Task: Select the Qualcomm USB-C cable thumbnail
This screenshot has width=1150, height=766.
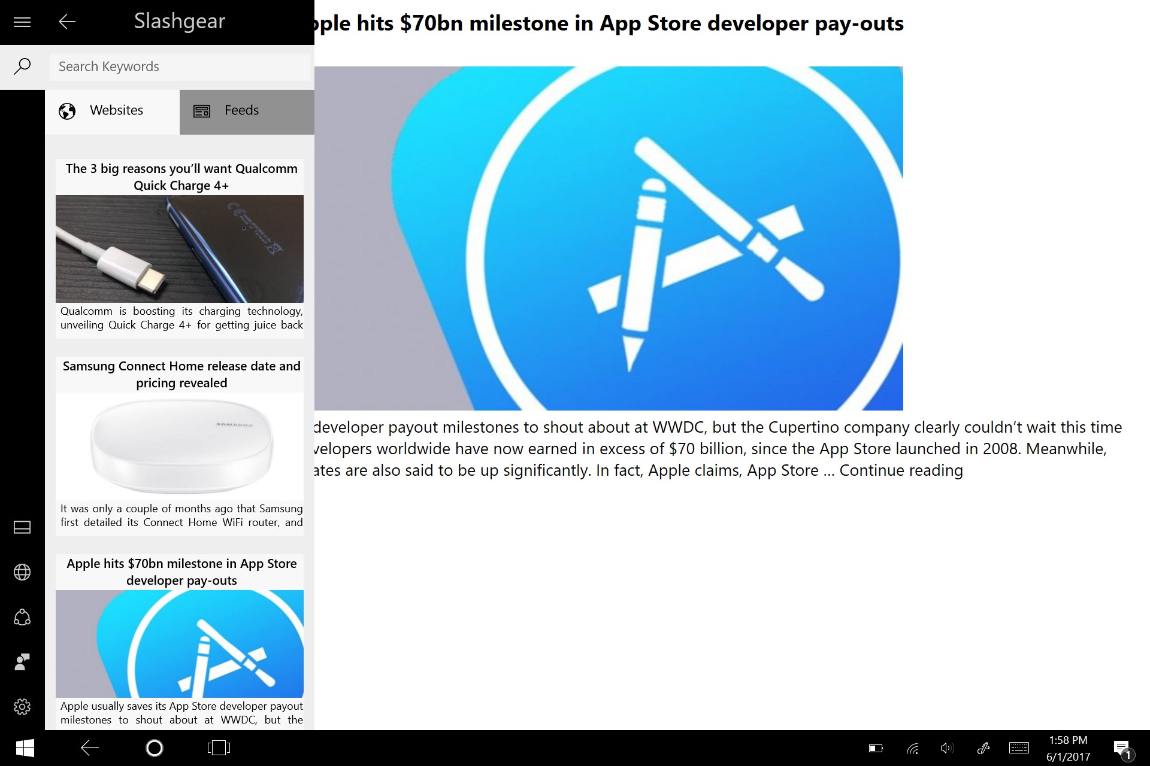Action: pyautogui.click(x=180, y=248)
